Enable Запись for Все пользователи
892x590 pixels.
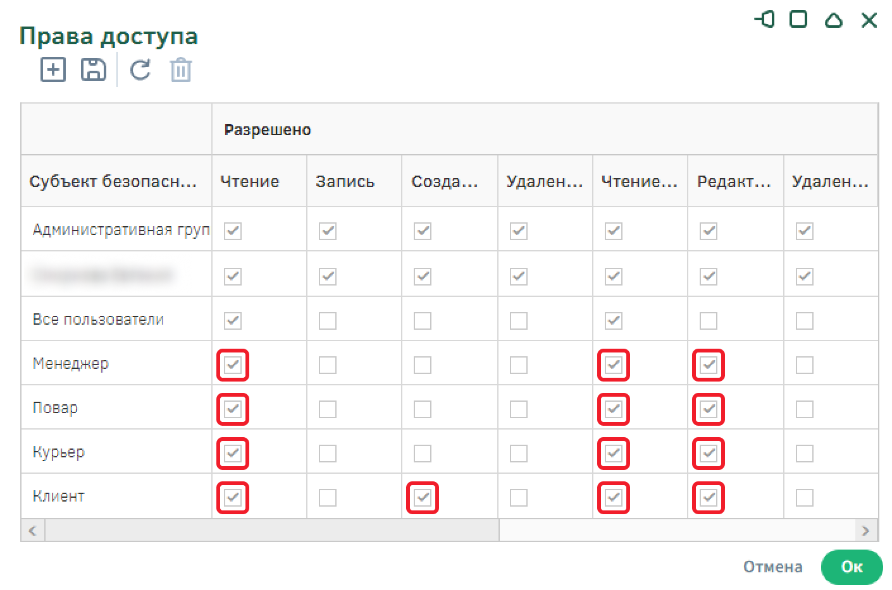[x=328, y=321]
